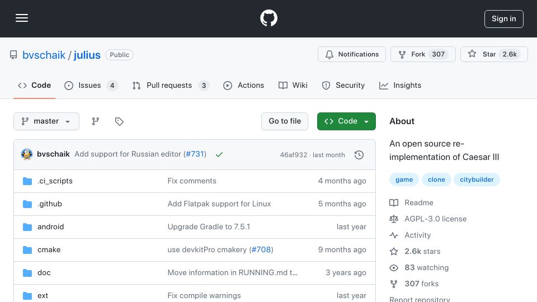Image resolution: width=537 pixels, height=302 pixels.
Task: Open the Security tab
Action: pos(343,85)
